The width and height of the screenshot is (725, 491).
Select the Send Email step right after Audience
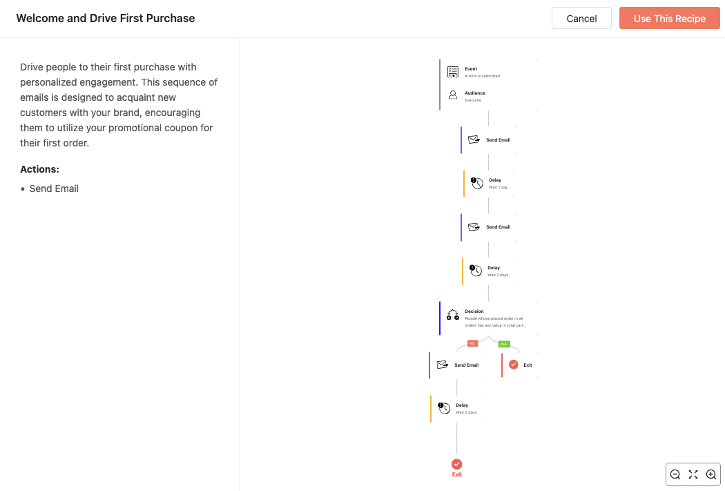pos(489,140)
